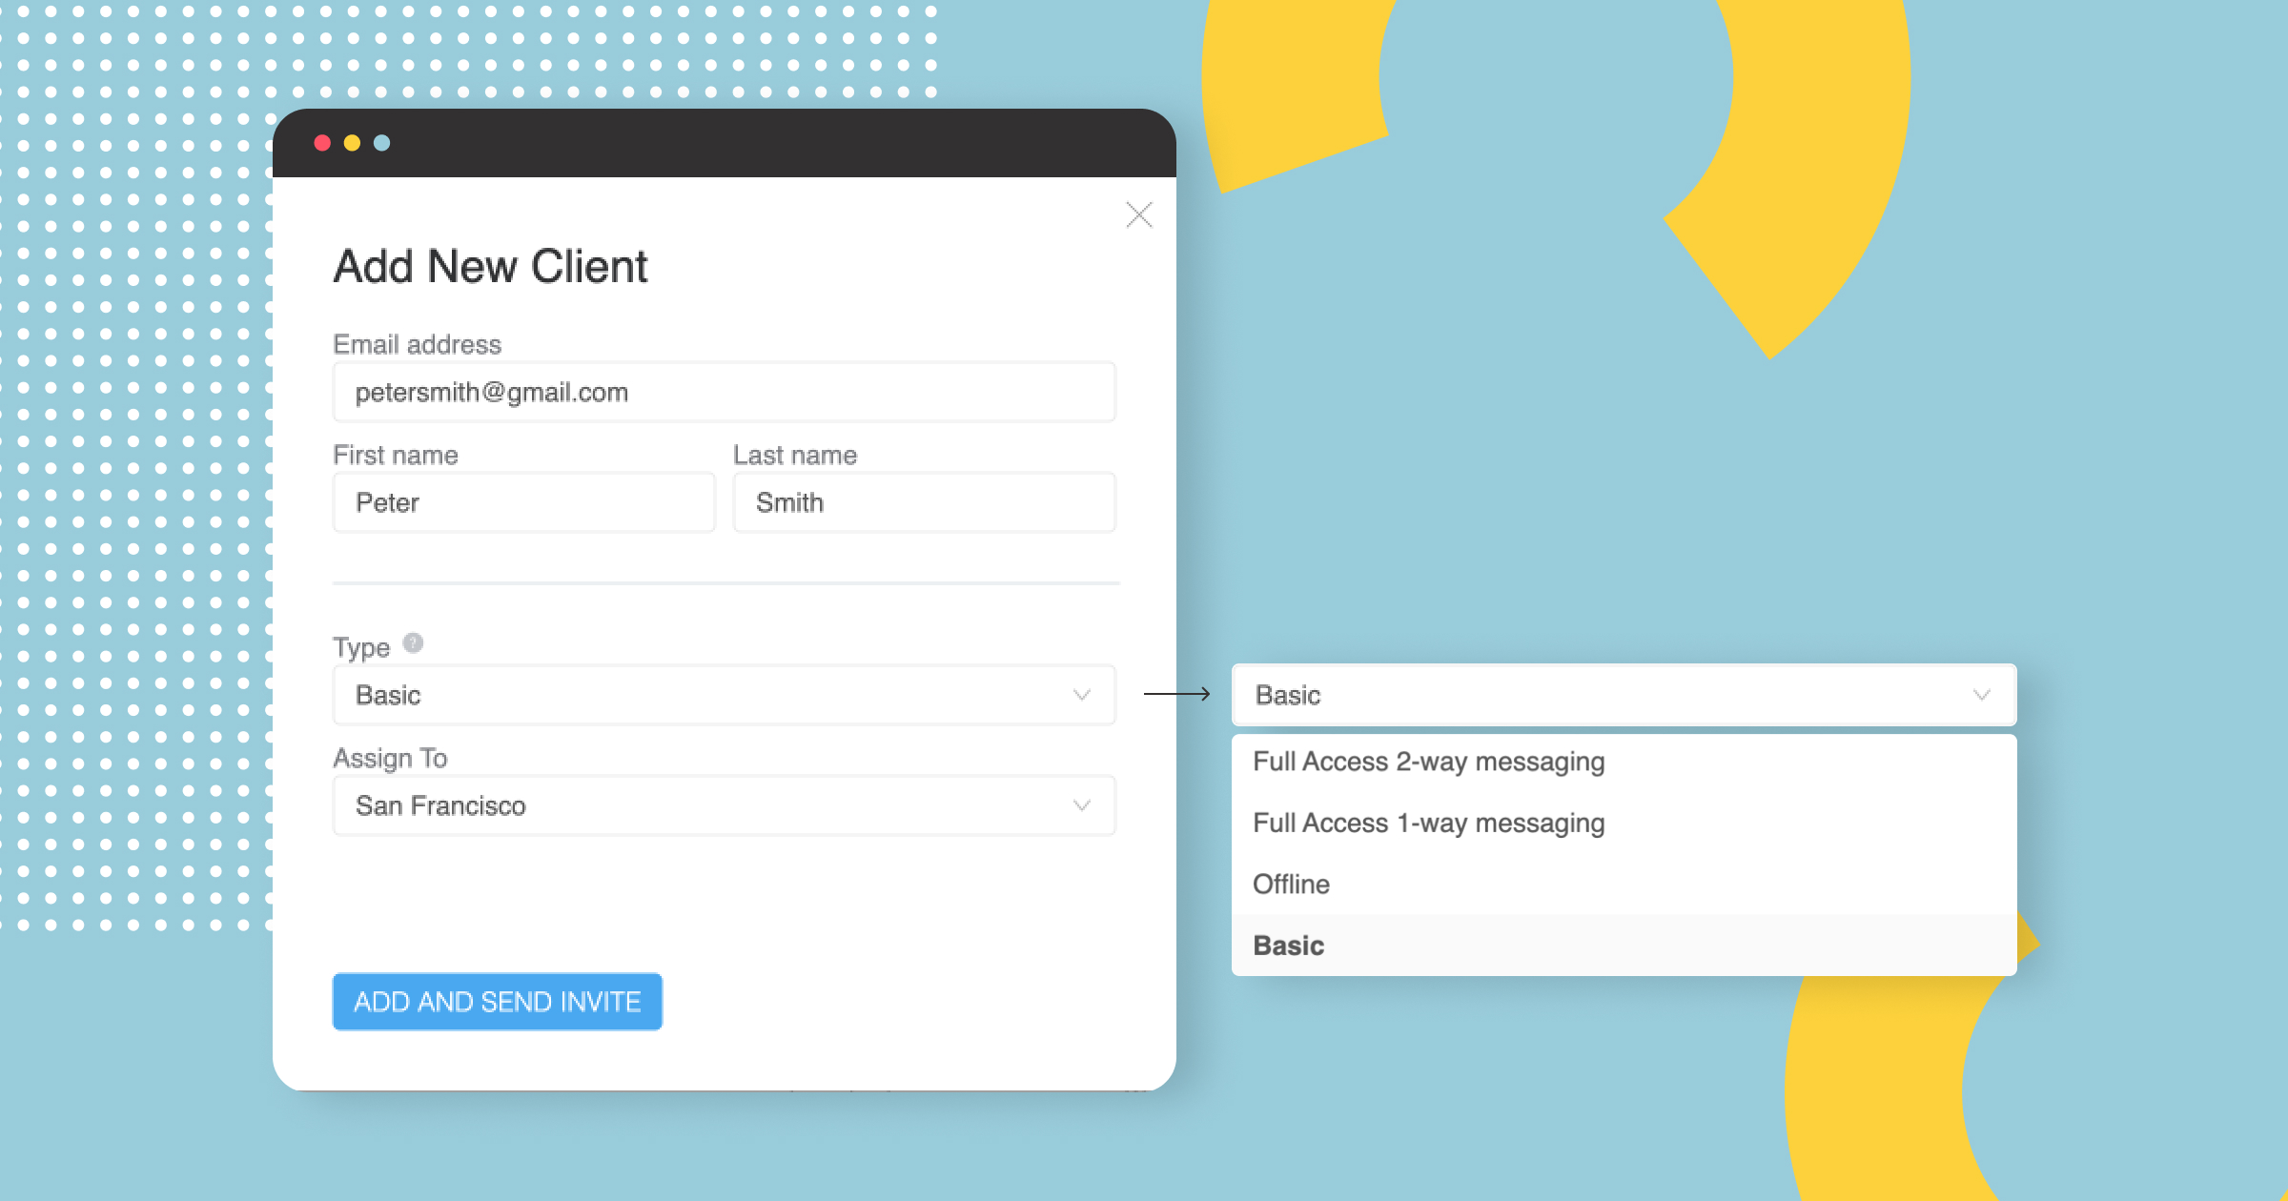Open the Type dropdown in the form
2288x1201 pixels.
click(705, 695)
